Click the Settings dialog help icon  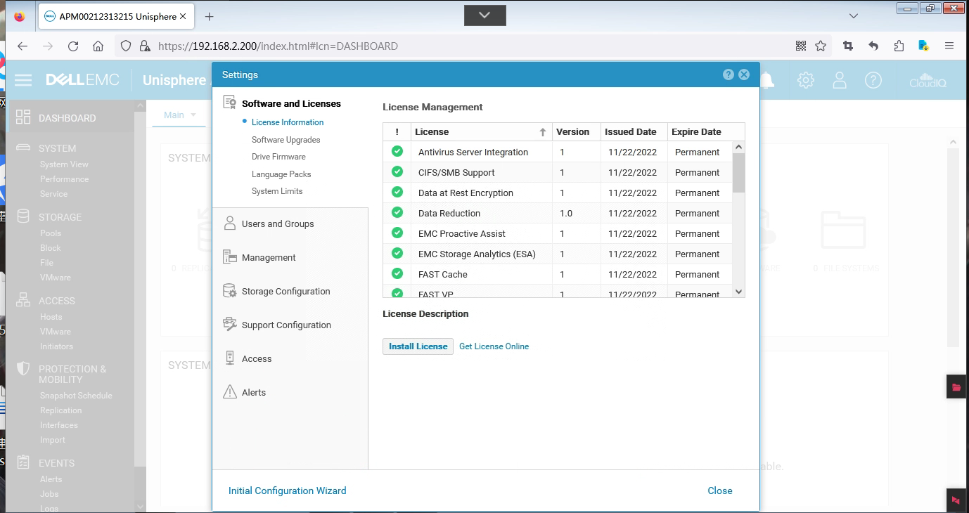(x=729, y=74)
